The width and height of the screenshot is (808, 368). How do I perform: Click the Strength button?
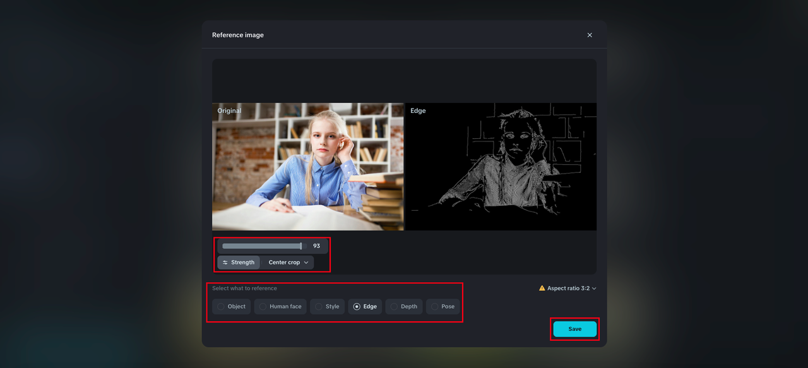coord(239,263)
